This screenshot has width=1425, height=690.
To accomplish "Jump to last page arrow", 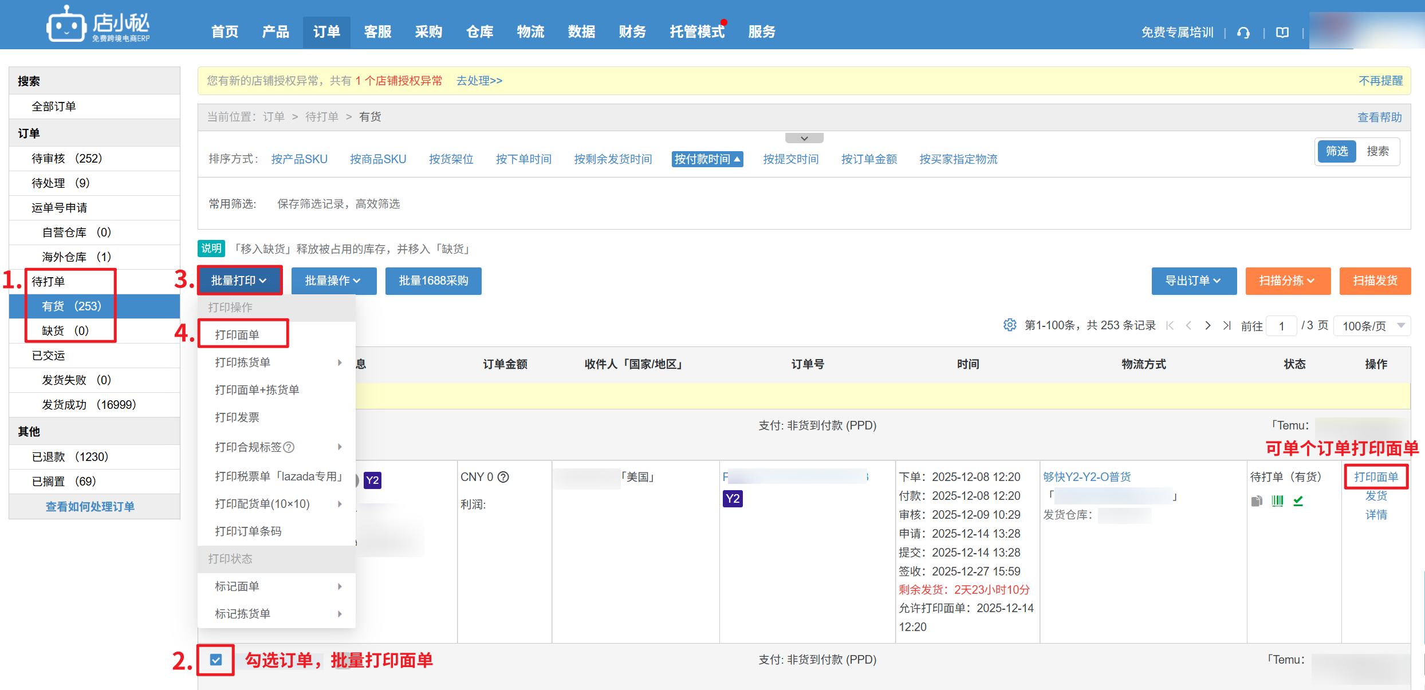I will point(1226,325).
